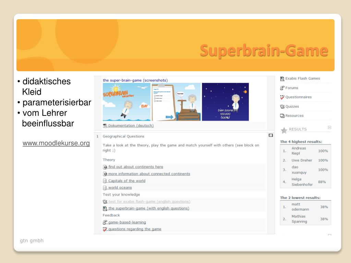Open the Dokumentation (deutsch) link

click(131, 126)
